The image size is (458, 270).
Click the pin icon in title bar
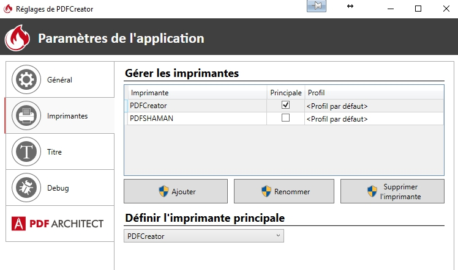[x=317, y=6]
